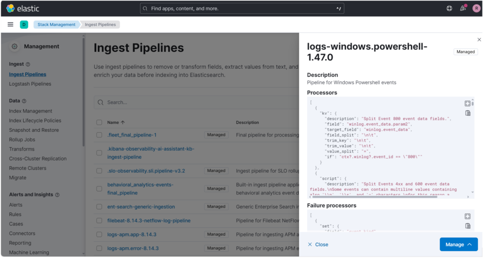Screen dimensions: 483x258
Task: Open Reporting in the sidebar
Action: [20, 243]
